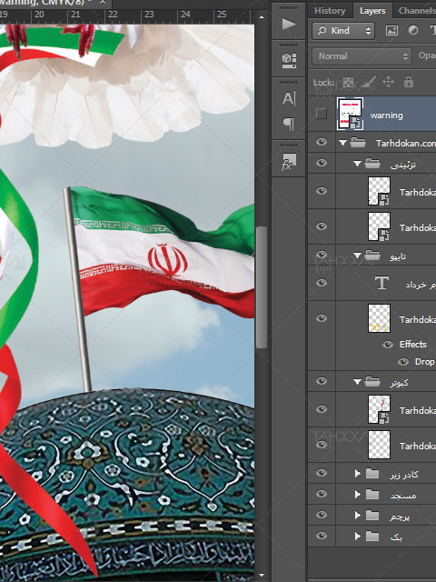Image resolution: width=436 pixels, height=582 pixels.
Task: Expand the مسجد layer group
Action: click(x=357, y=494)
